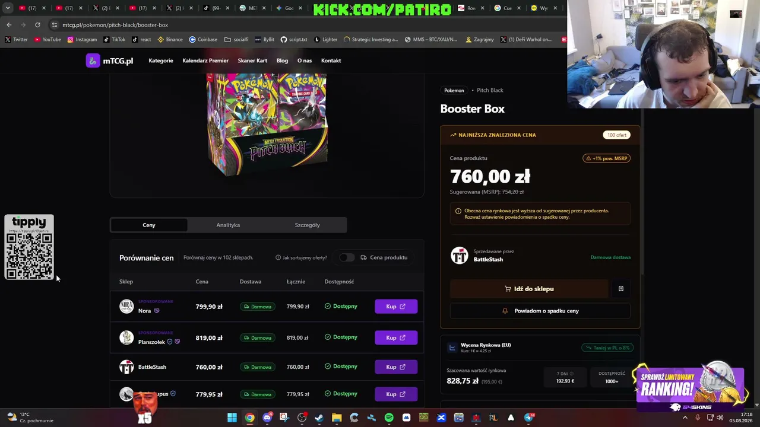Image resolution: width=760 pixels, height=427 pixels.
Task: Click the Pokemon breadcrumb link
Action: [454, 90]
